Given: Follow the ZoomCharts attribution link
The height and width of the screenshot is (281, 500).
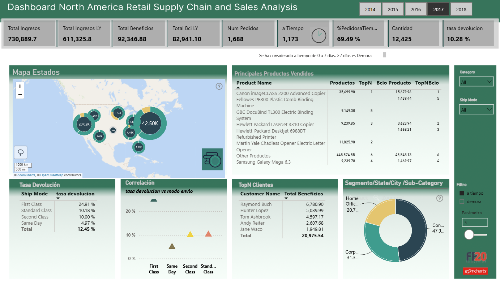Looking at the screenshot, I should pyautogui.click(x=26, y=175).
